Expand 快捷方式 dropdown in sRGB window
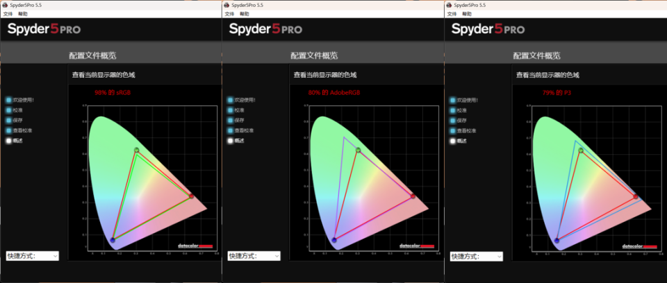This screenshot has height=283, width=667. [x=33, y=256]
